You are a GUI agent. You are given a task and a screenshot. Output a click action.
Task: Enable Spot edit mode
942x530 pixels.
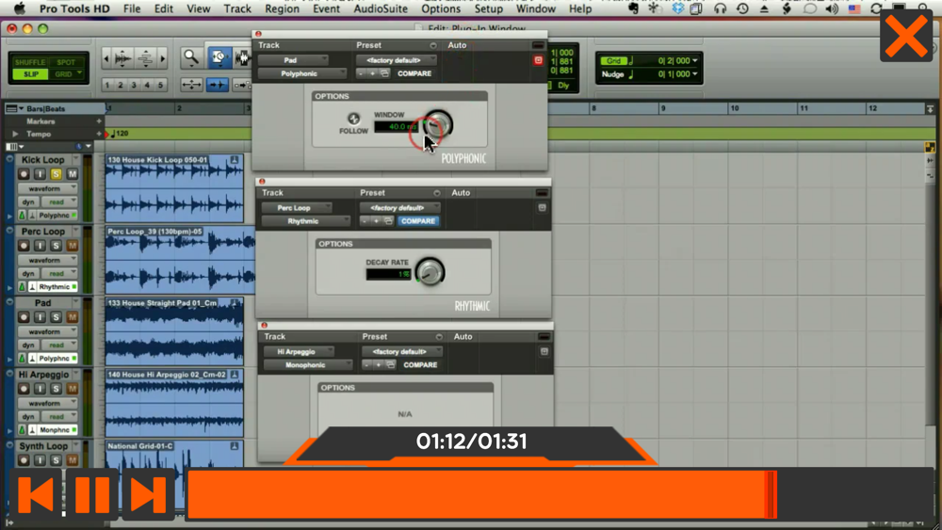click(x=66, y=62)
